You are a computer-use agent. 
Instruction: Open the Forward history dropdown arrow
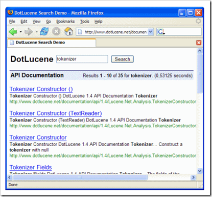[37, 32]
